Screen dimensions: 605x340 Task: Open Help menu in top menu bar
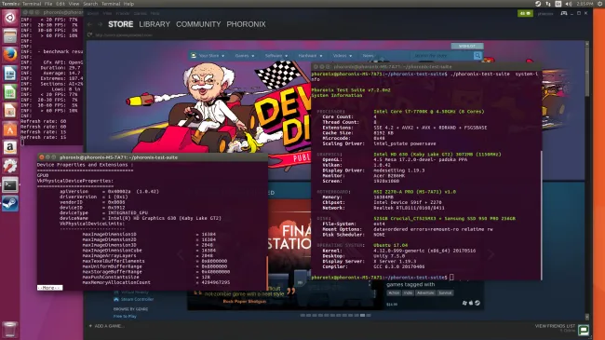(128, 4)
